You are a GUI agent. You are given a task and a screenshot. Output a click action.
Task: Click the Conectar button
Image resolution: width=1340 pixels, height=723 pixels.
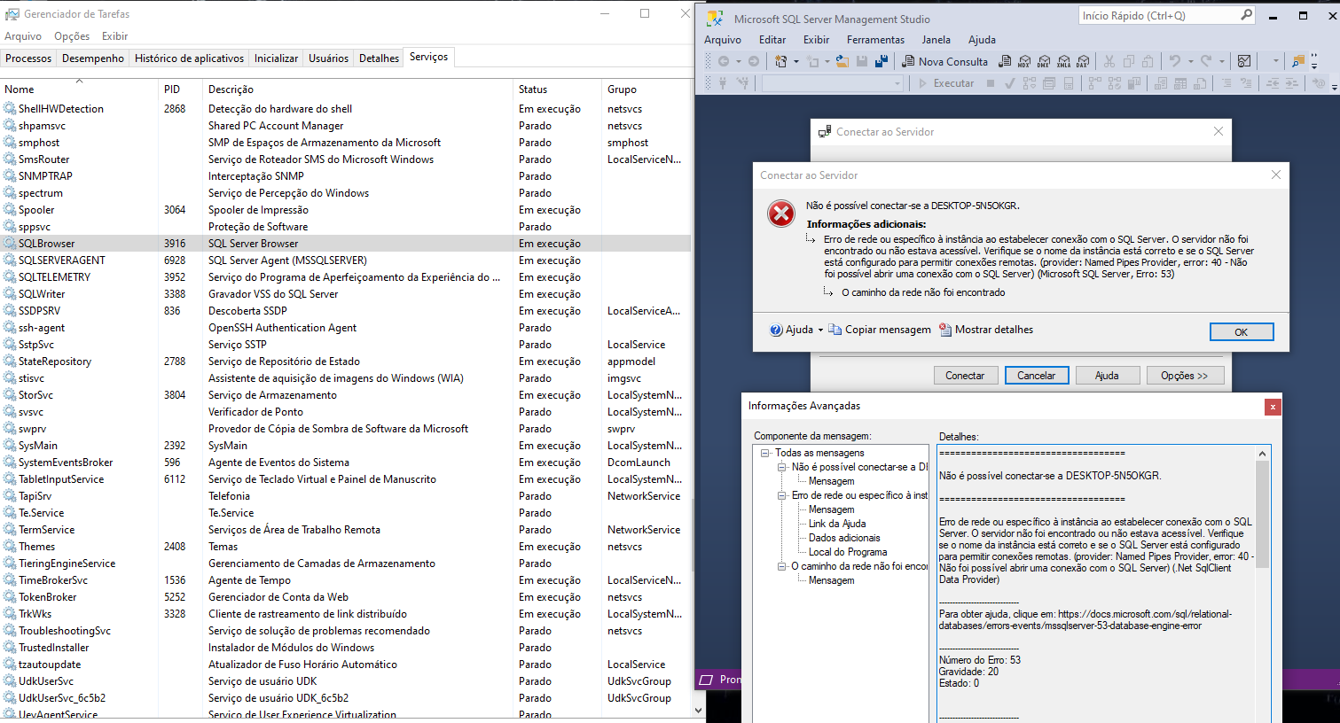click(x=965, y=376)
